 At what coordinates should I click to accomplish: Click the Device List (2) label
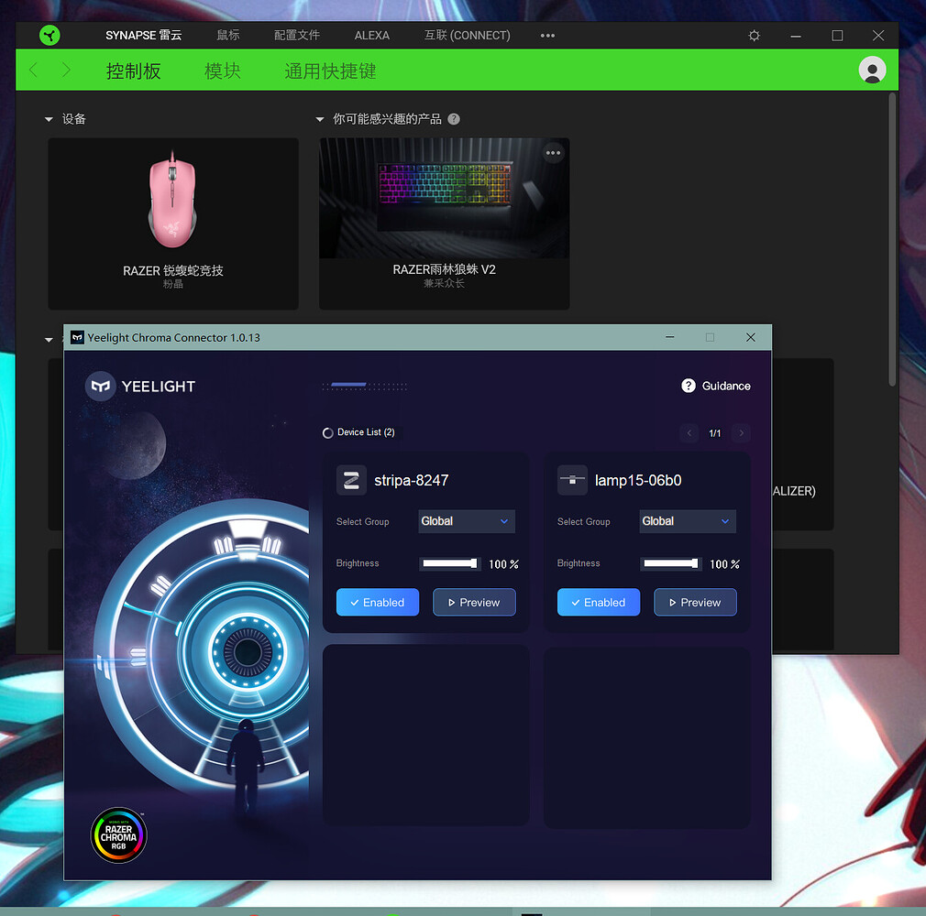366,432
